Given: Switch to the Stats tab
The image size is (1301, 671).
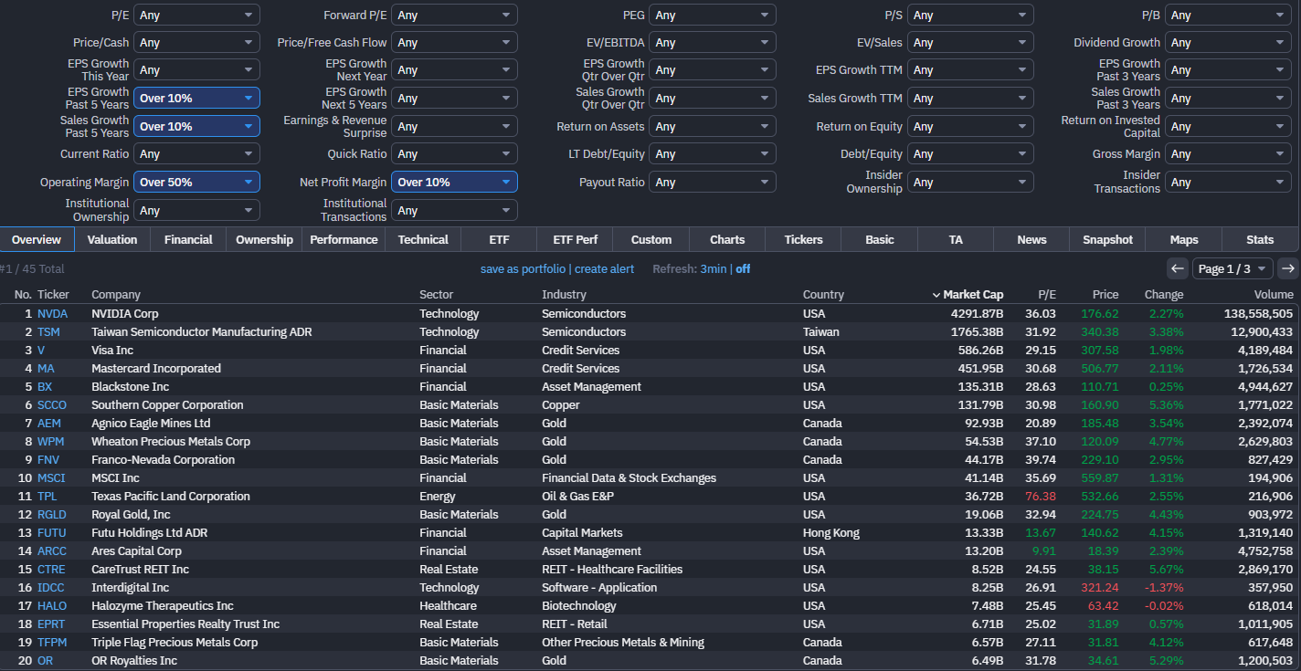Looking at the screenshot, I should click(x=1260, y=239).
